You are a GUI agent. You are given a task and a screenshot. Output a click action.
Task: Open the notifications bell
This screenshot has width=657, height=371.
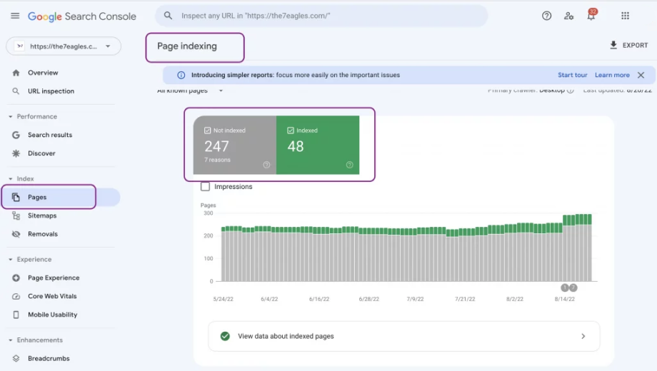coord(591,16)
